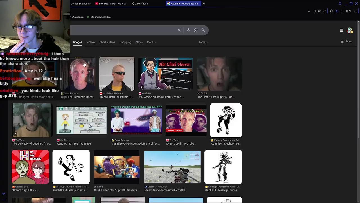This screenshot has height=203, width=360.
Task: Open the Hot Chick Heaven article thumbnail
Action: [x=165, y=74]
